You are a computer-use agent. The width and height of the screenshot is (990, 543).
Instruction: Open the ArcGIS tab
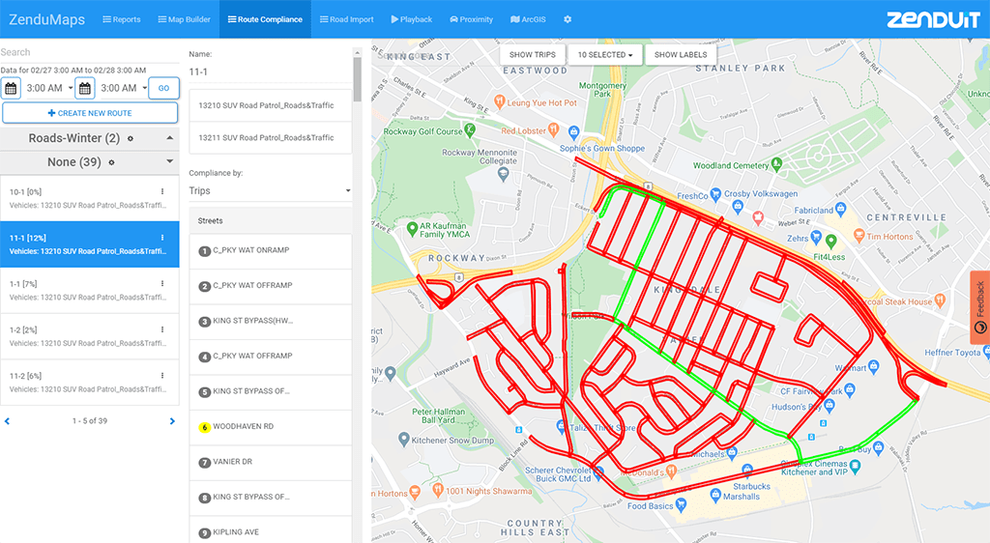(528, 19)
